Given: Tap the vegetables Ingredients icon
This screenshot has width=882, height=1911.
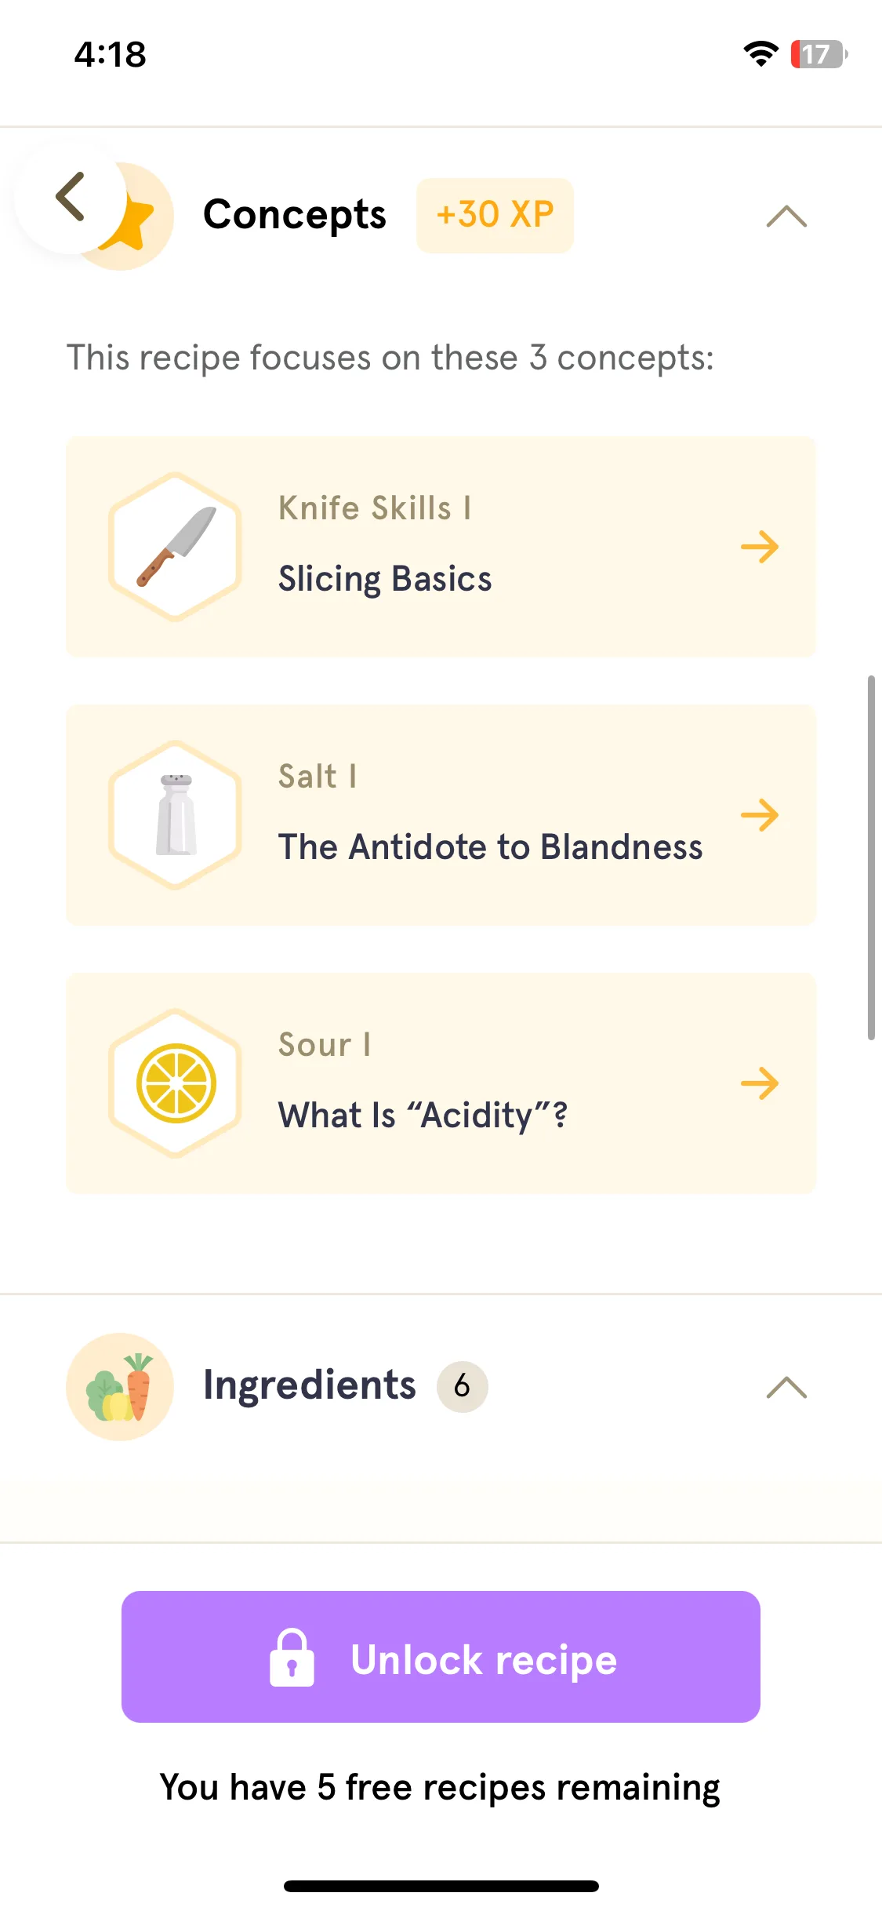Looking at the screenshot, I should pos(120,1386).
